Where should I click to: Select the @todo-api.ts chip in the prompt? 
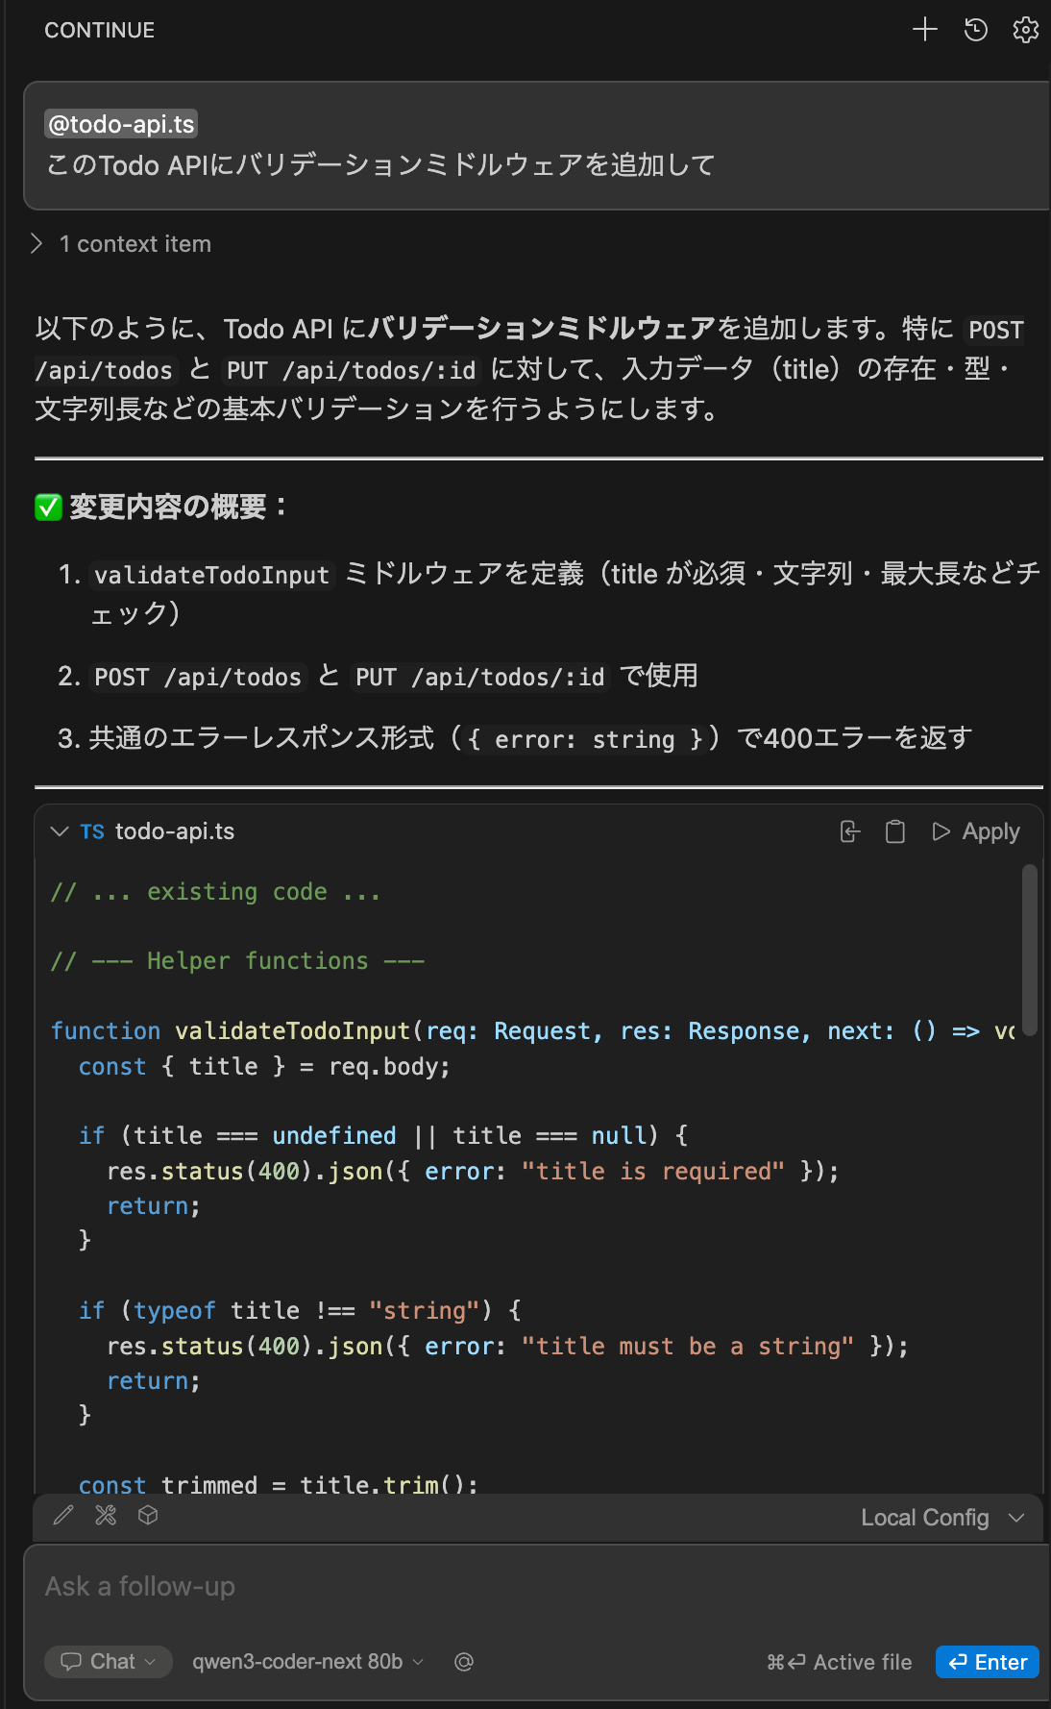(x=120, y=124)
